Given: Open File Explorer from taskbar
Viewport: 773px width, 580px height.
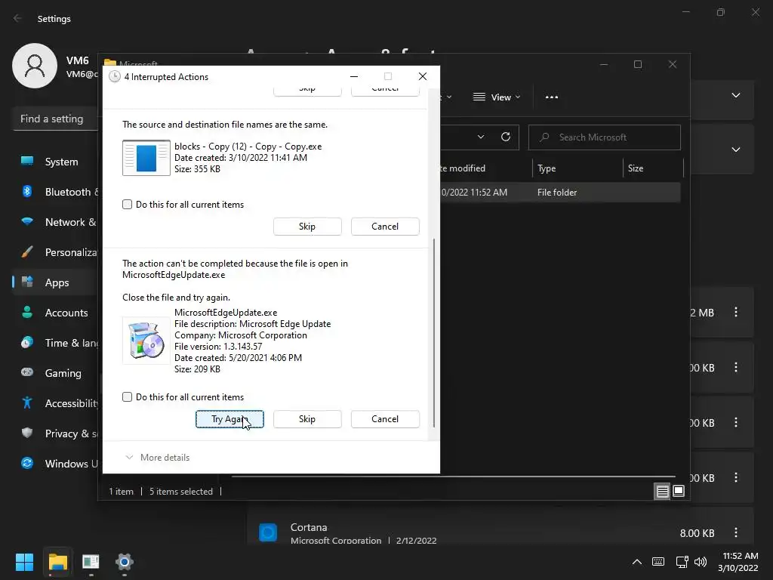Looking at the screenshot, I should [x=57, y=562].
